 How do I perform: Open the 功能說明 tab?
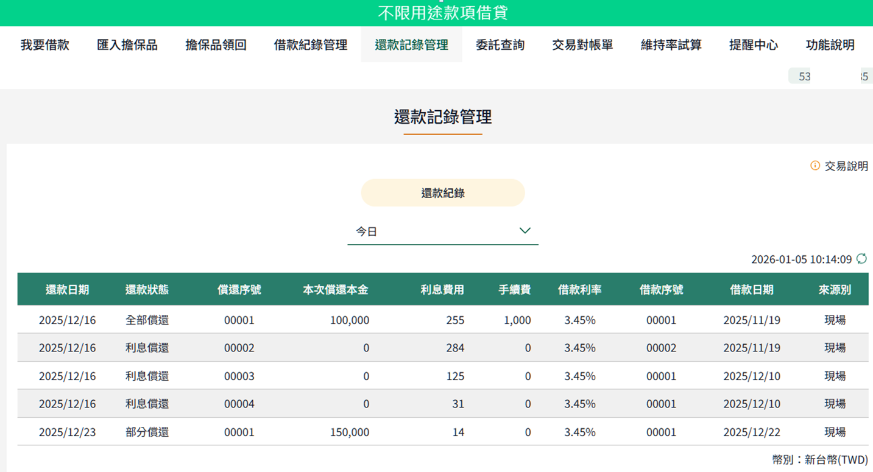coord(830,44)
